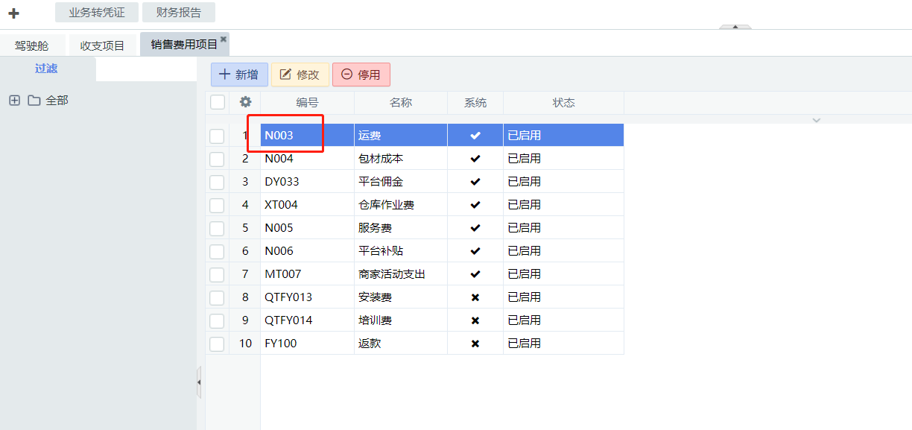The image size is (912, 430).
Task: Click the system X mark for 安装费 row
Action: (x=475, y=297)
